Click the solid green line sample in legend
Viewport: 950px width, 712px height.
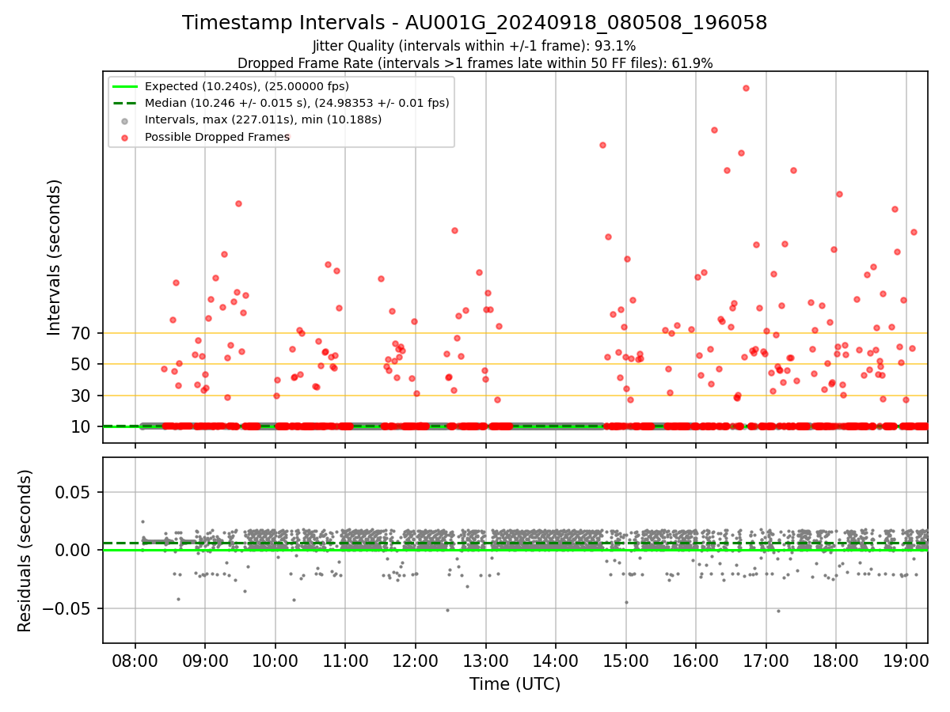point(125,86)
